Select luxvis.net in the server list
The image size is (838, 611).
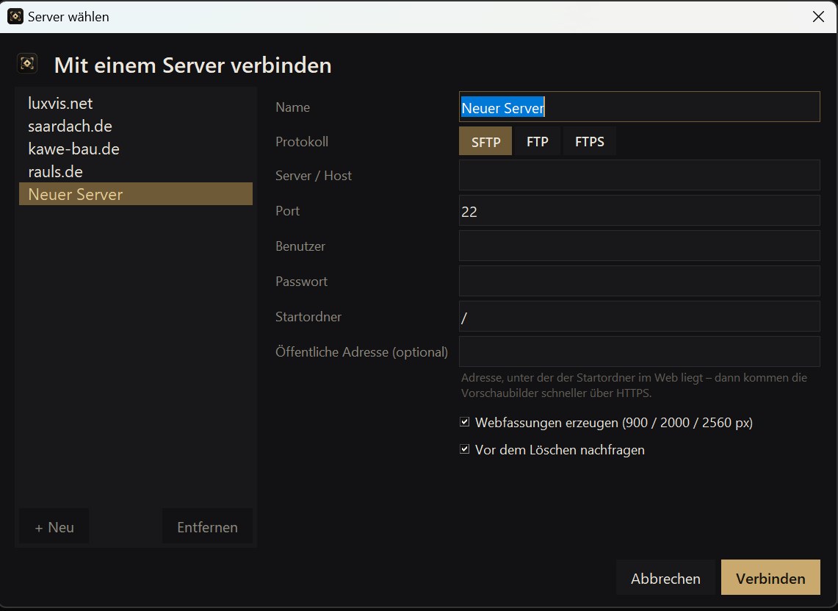(136, 103)
